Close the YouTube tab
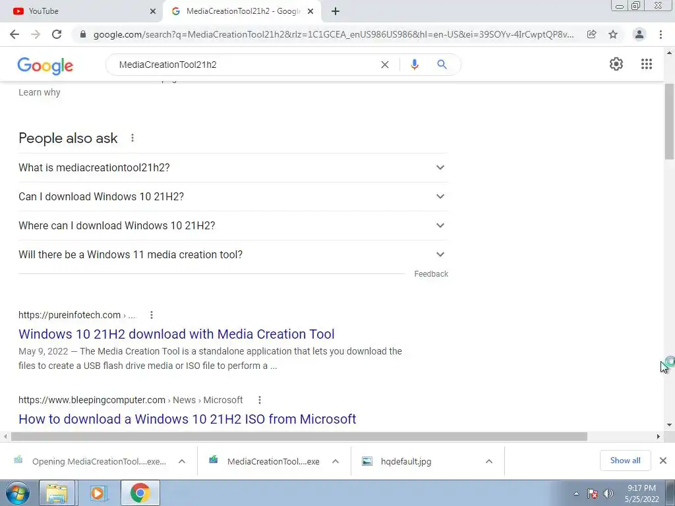This screenshot has width=675, height=506. 153,11
